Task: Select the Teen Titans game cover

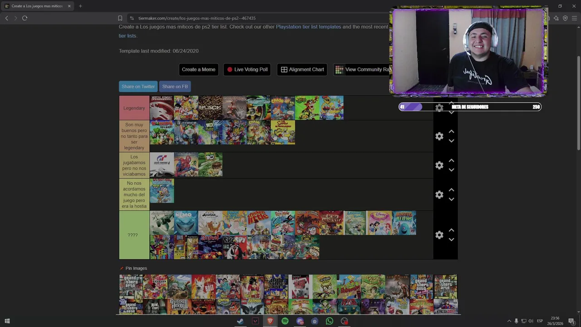Action: pyautogui.click(x=162, y=247)
